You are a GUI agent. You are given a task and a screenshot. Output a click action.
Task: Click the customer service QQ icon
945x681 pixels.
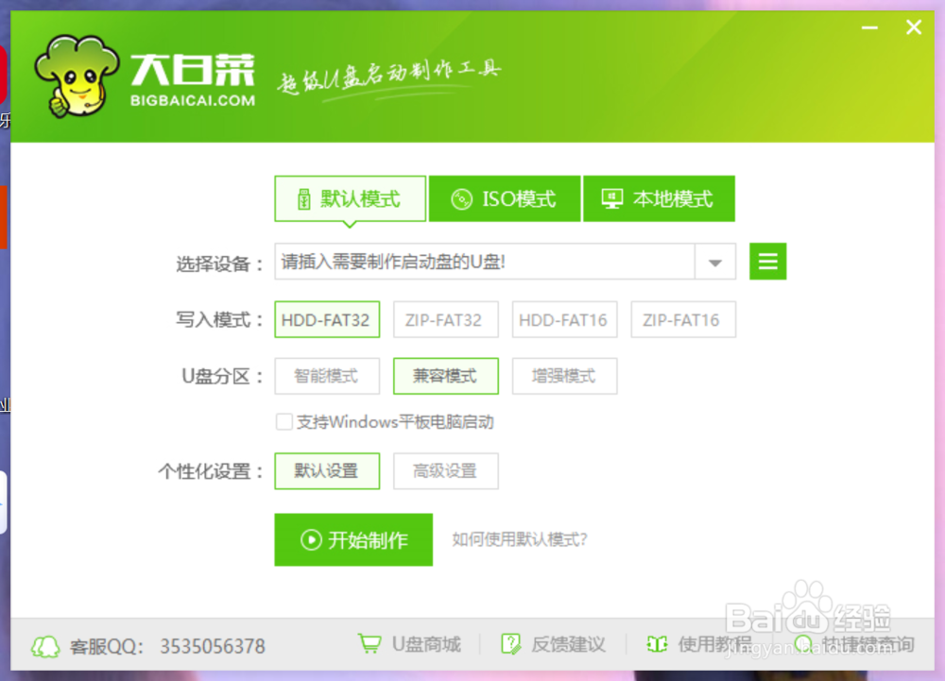45,647
